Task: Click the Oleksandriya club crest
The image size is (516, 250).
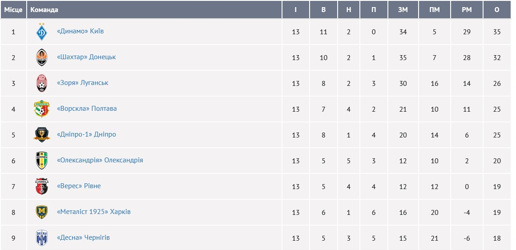Action: click(x=42, y=161)
